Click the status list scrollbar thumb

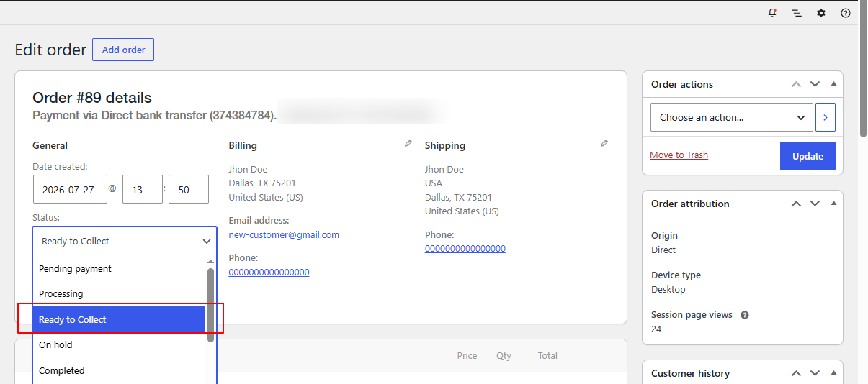(x=210, y=305)
